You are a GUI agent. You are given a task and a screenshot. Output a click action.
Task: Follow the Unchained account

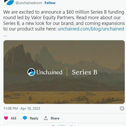pyautogui.click(x=50, y=3)
